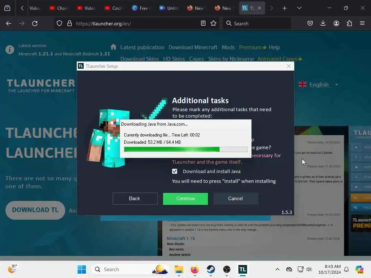The height and width of the screenshot is (278, 371).
Task: Open the Minecraft 1.16 article heading
Action: (x=181, y=238)
